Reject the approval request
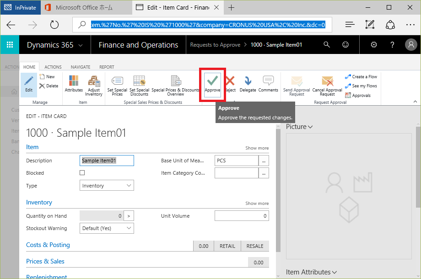This screenshot has width=421, height=279. click(230, 84)
